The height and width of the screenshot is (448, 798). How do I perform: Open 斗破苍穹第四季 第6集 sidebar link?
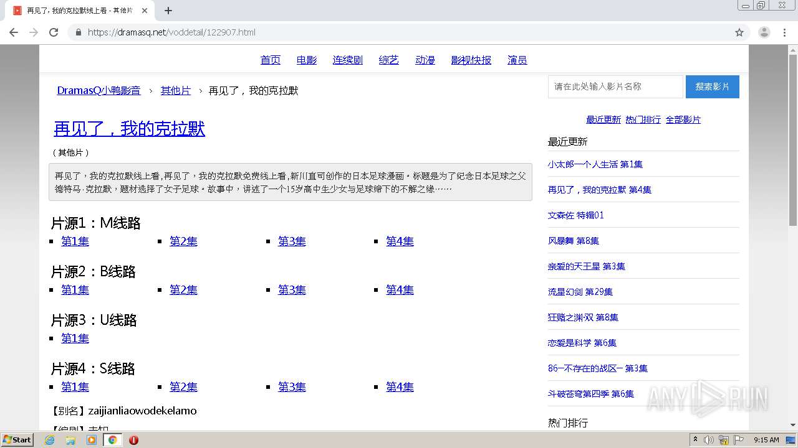591,394
